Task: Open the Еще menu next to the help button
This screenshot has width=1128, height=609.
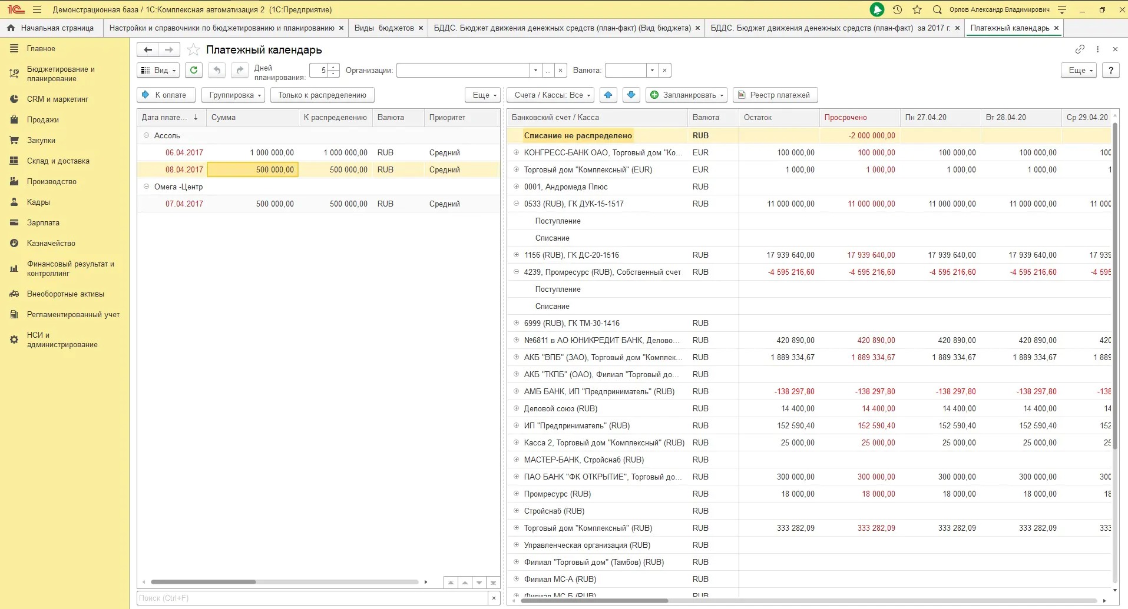Action: 1079,70
